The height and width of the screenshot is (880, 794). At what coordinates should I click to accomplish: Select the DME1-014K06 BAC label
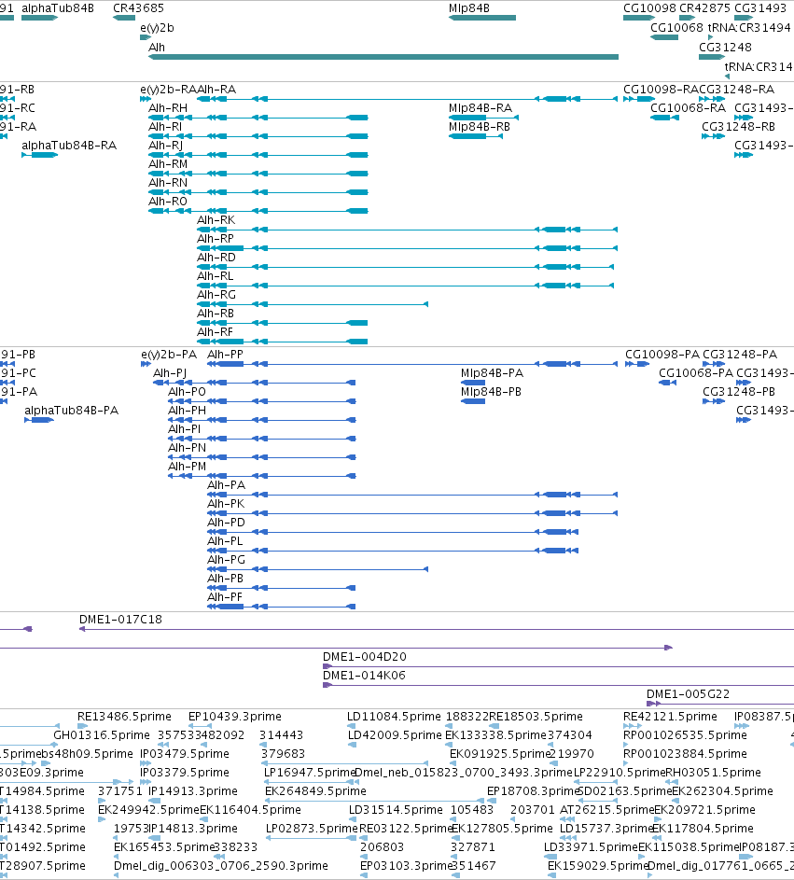(x=364, y=676)
